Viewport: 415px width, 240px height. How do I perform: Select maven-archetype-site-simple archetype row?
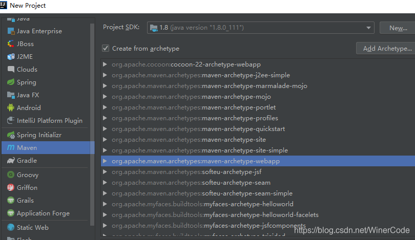(258, 150)
